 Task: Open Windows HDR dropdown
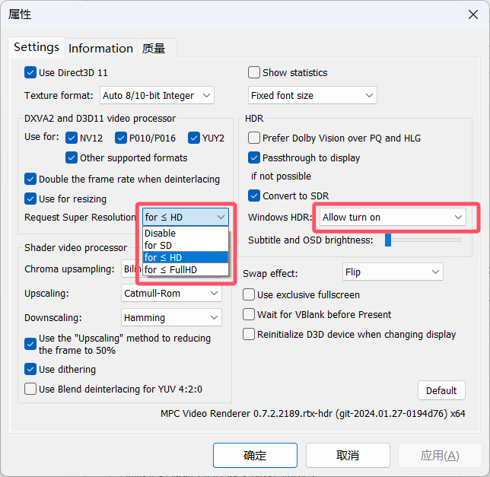(x=393, y=218)
